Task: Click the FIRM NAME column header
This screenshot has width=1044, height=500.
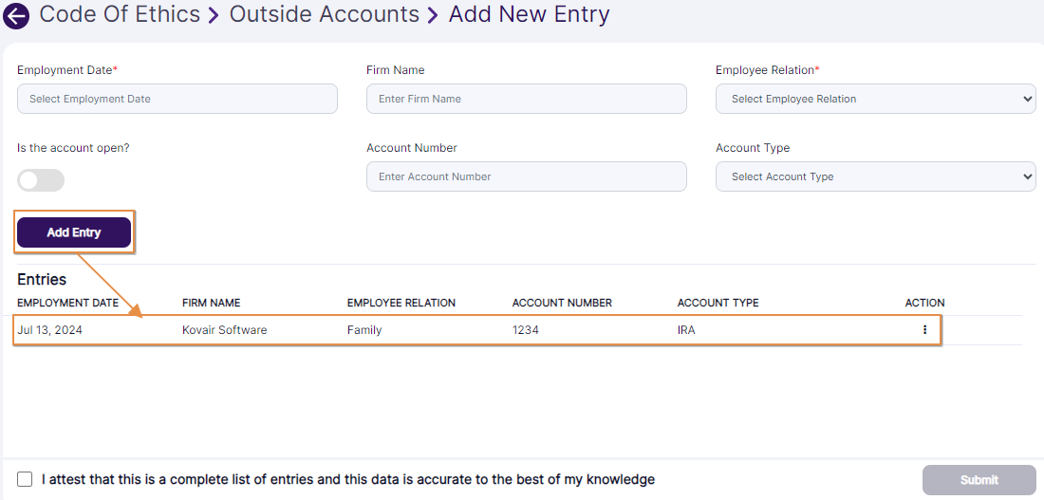Action: tap(211, 303)
